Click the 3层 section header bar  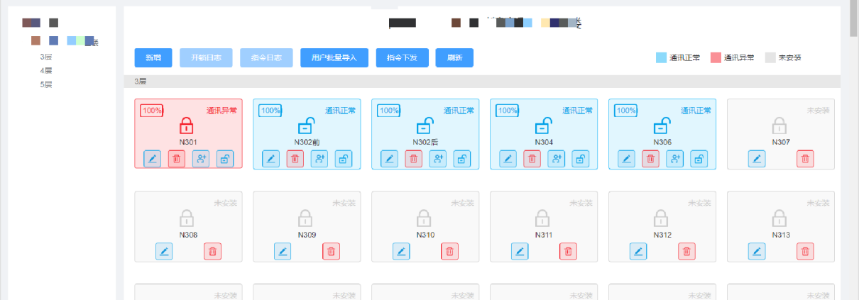pyautogui.click(x=482, y=82)
